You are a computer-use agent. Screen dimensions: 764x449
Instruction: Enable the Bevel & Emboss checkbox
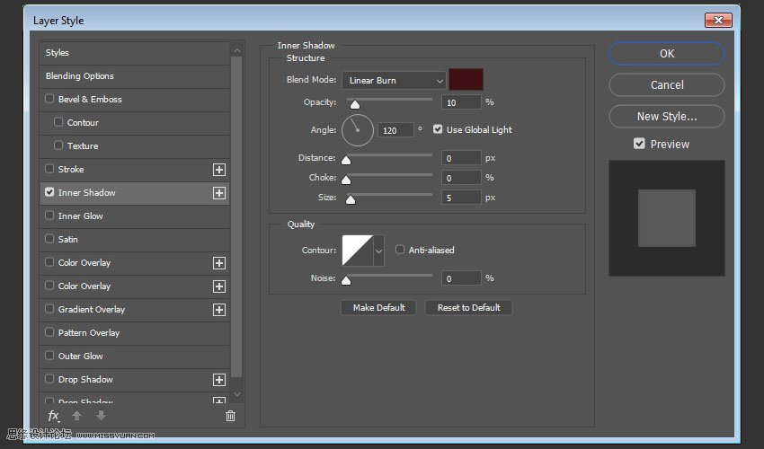pyautogui.click(x=49, y=99)
